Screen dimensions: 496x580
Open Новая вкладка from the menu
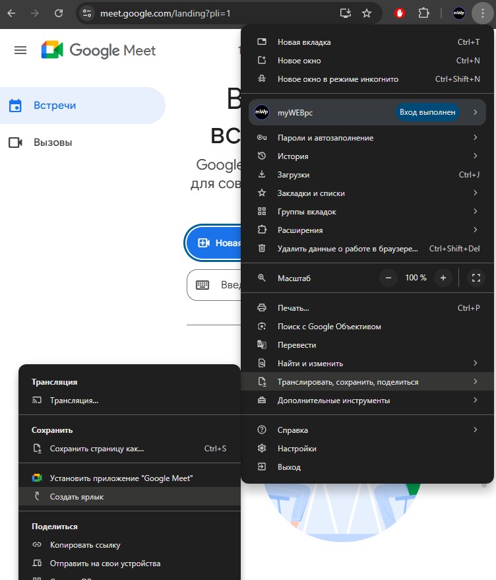[368, 42]
